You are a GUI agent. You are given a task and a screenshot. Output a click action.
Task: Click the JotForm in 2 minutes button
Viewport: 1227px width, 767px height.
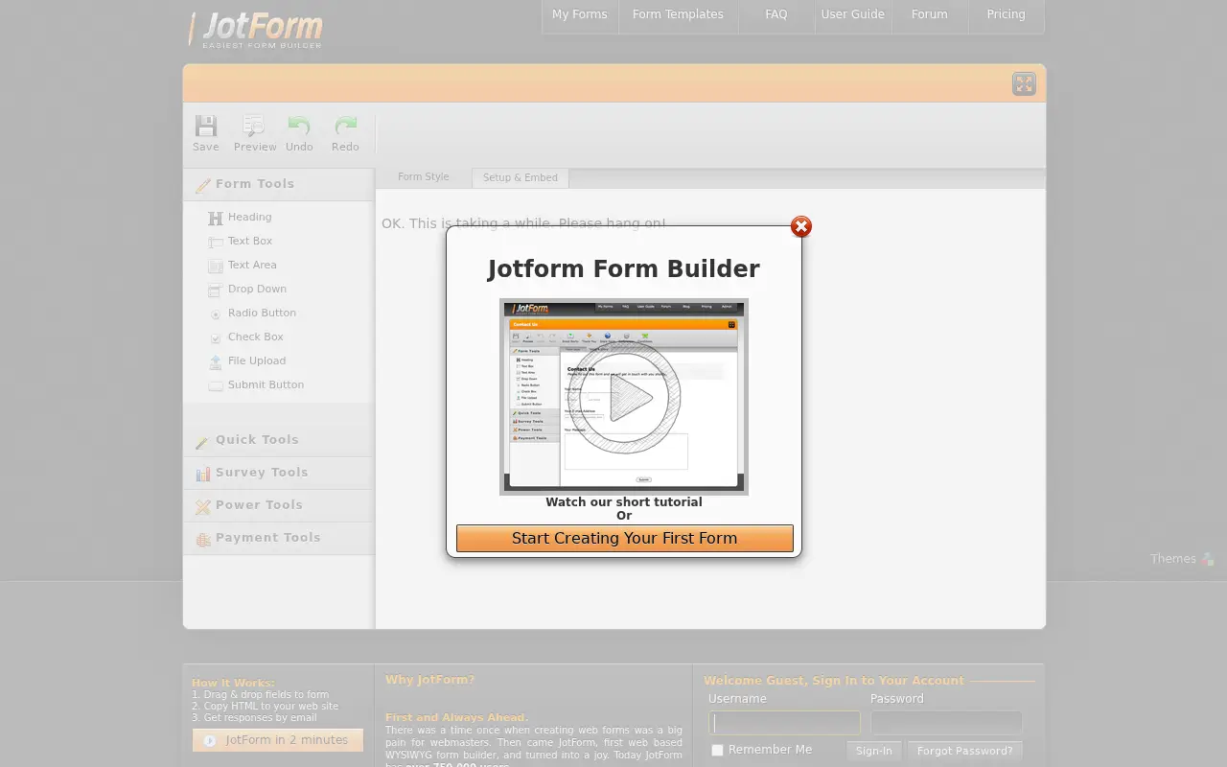278,740
